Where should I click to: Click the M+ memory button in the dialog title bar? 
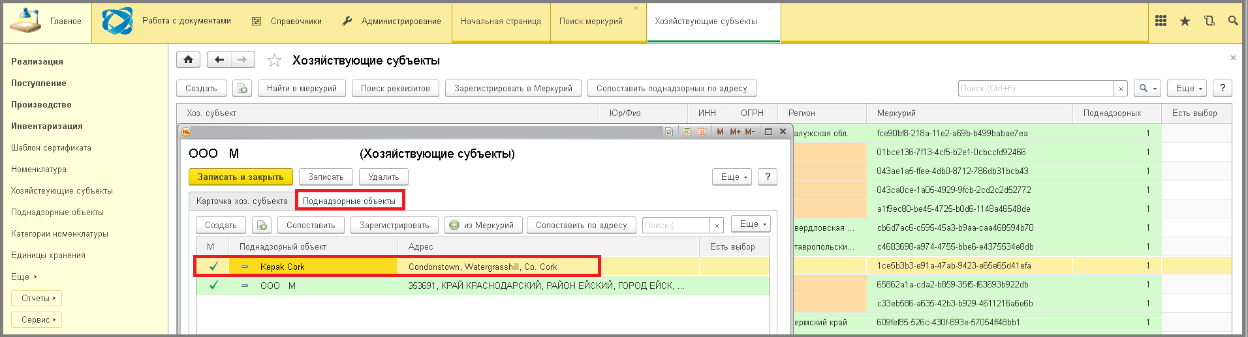click(x=735, y=132)
